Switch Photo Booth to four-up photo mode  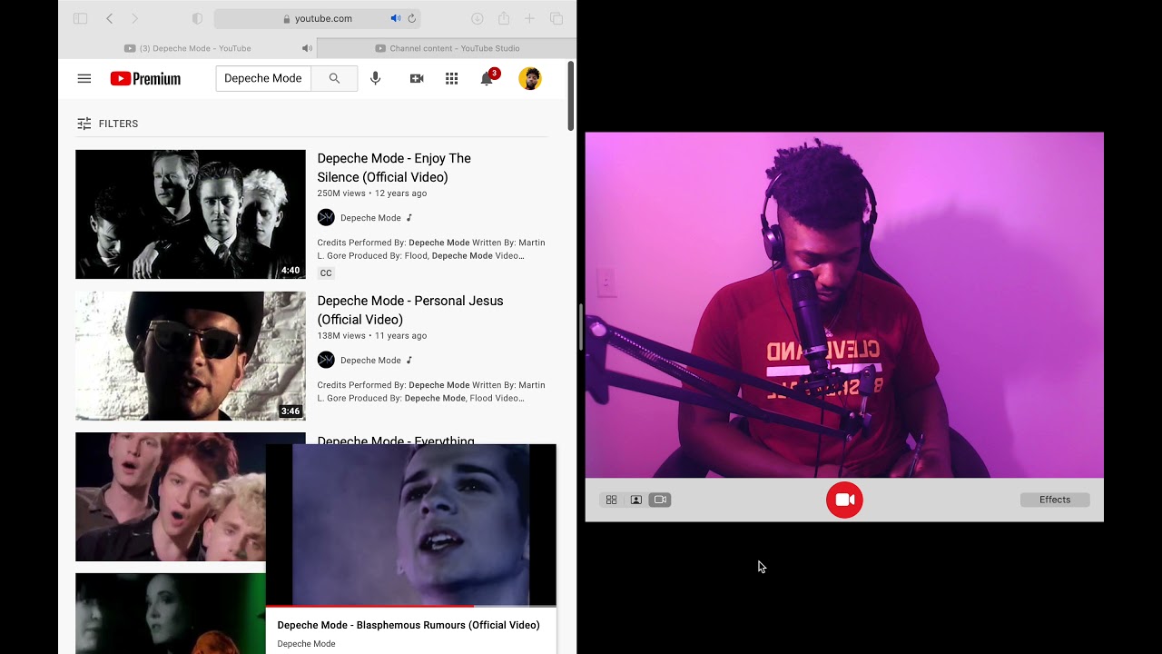pyautogui.click(x=612, y=500)
